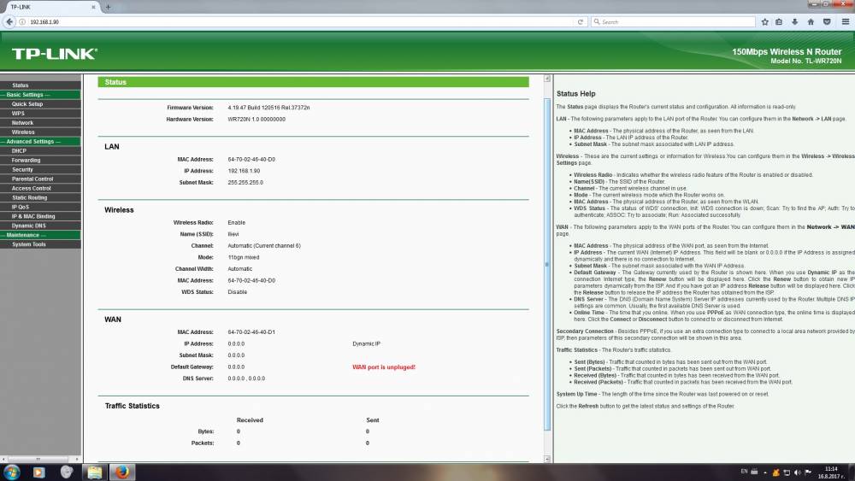Click the 11bgn mixed mode value
855x481 pixels.
coord(243,257)
